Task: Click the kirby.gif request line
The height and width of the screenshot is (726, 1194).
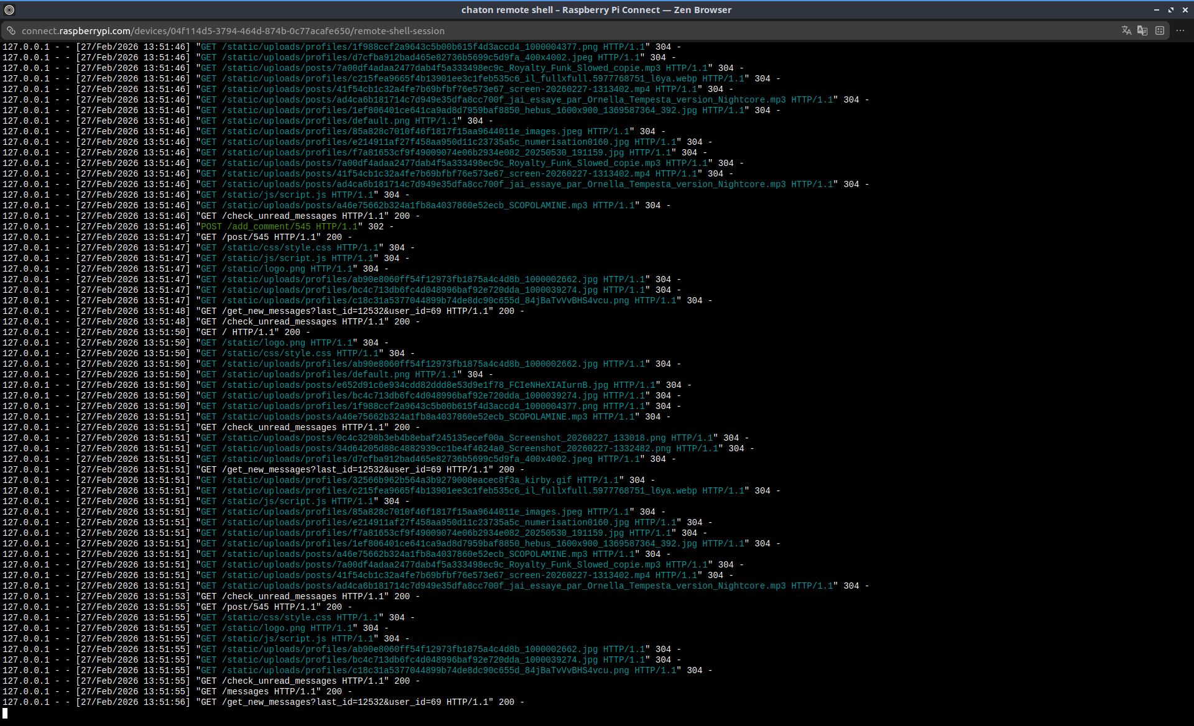Action: (410, 480)
